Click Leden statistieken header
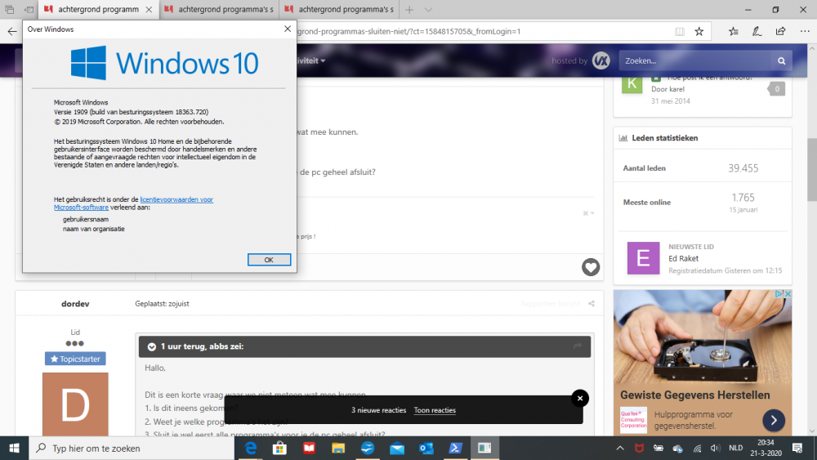The height and width of the screenshot is (460, 817). [x=664, y=138]
